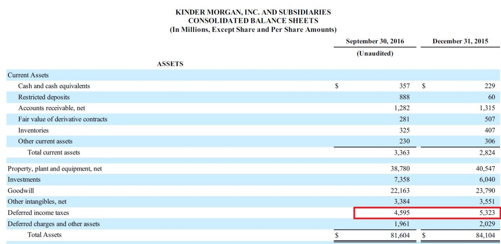This screenshot has width=501, height=244.
Task: Select the "Restricted deposits" row label
Action: (44, 97)
